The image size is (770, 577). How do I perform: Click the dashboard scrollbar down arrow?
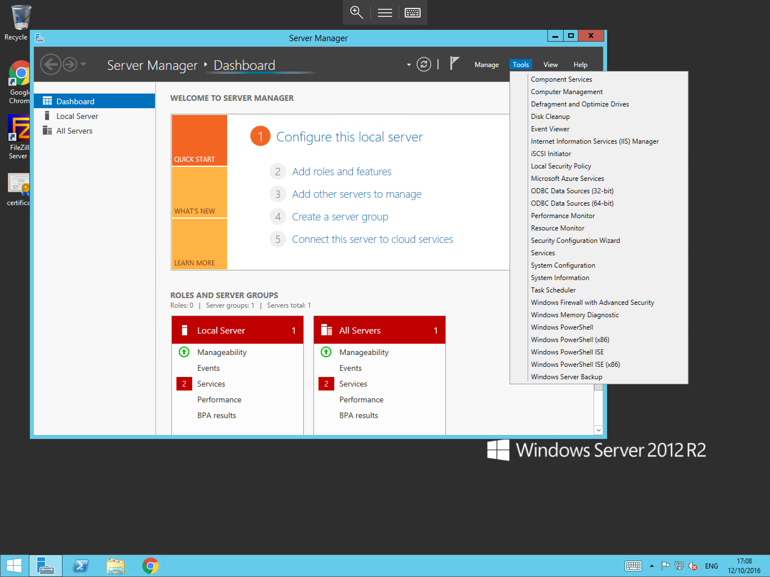[x=598, y=430]
